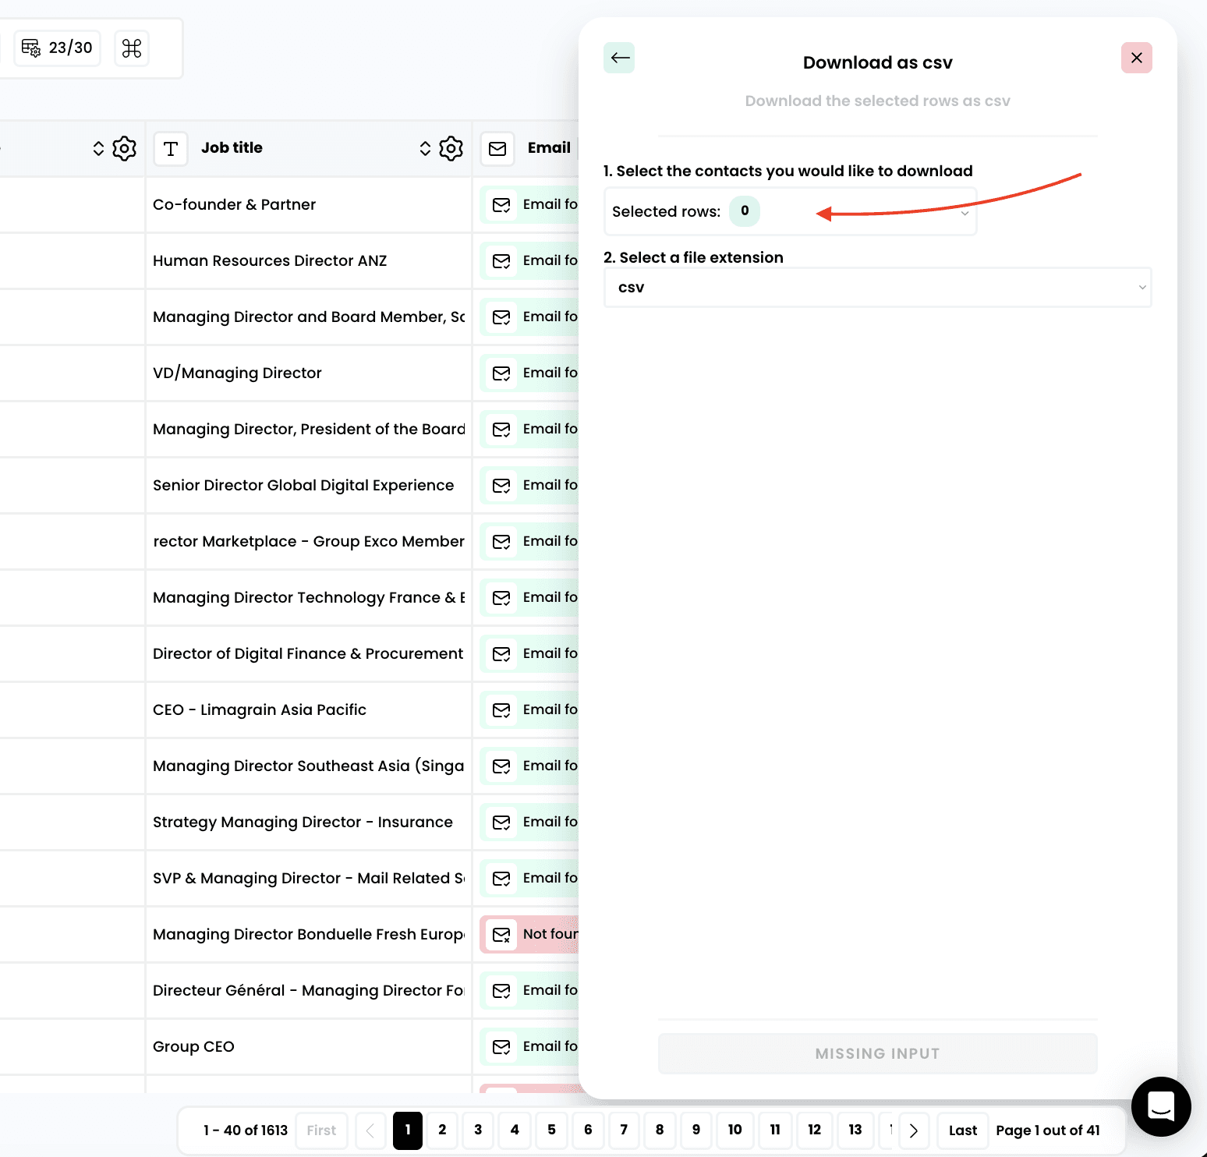Screen dimensions: 1207x1157
Task: Click the First page button
Action: [x=321, y=1130]
